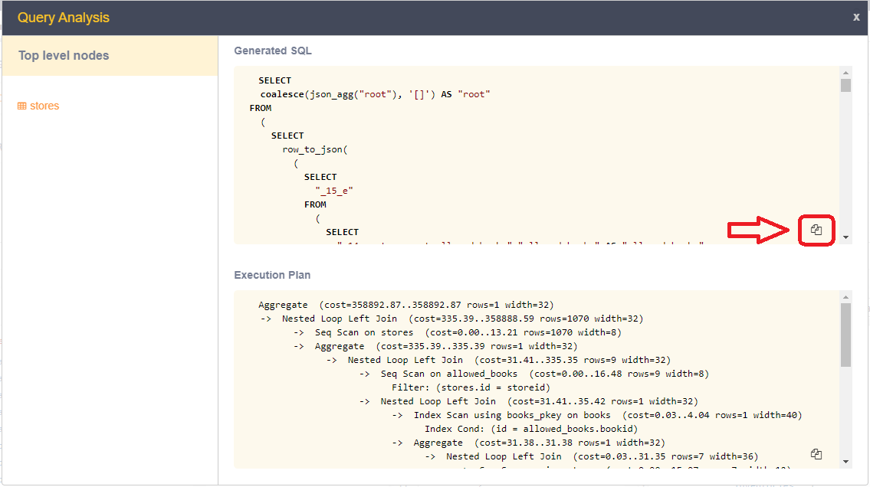
Task: Click the "_15_e" identifier in SQL
Action: 334,191
